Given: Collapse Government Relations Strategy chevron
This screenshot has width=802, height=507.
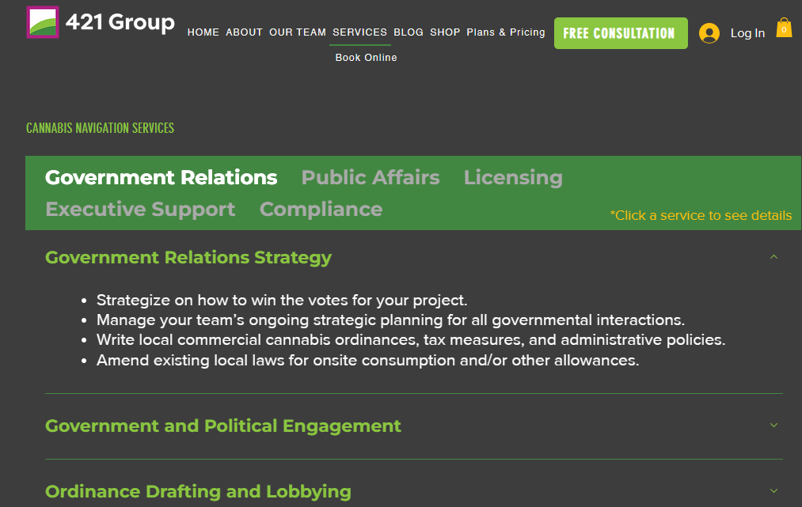Looking at the screenshot, I should [773, 257].
